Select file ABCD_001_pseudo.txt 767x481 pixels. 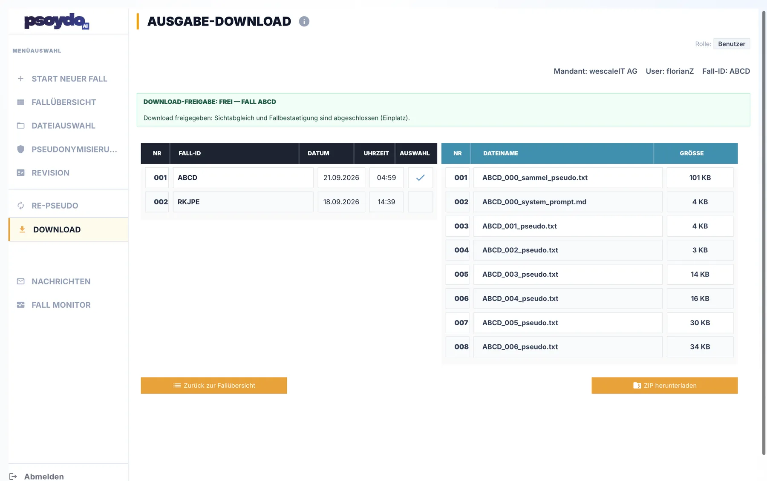(568, 226)
